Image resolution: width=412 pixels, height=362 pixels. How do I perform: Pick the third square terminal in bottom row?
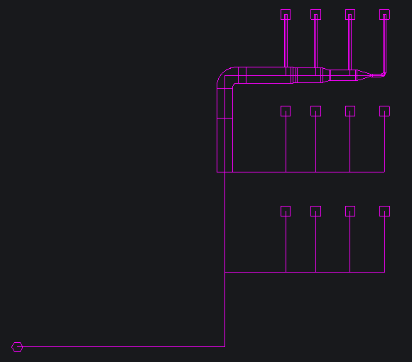(x=350, y=211)
